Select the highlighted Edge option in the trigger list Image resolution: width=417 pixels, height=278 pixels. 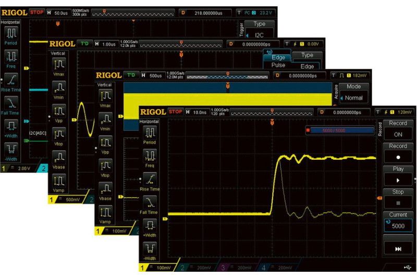(x=278, y=58)
